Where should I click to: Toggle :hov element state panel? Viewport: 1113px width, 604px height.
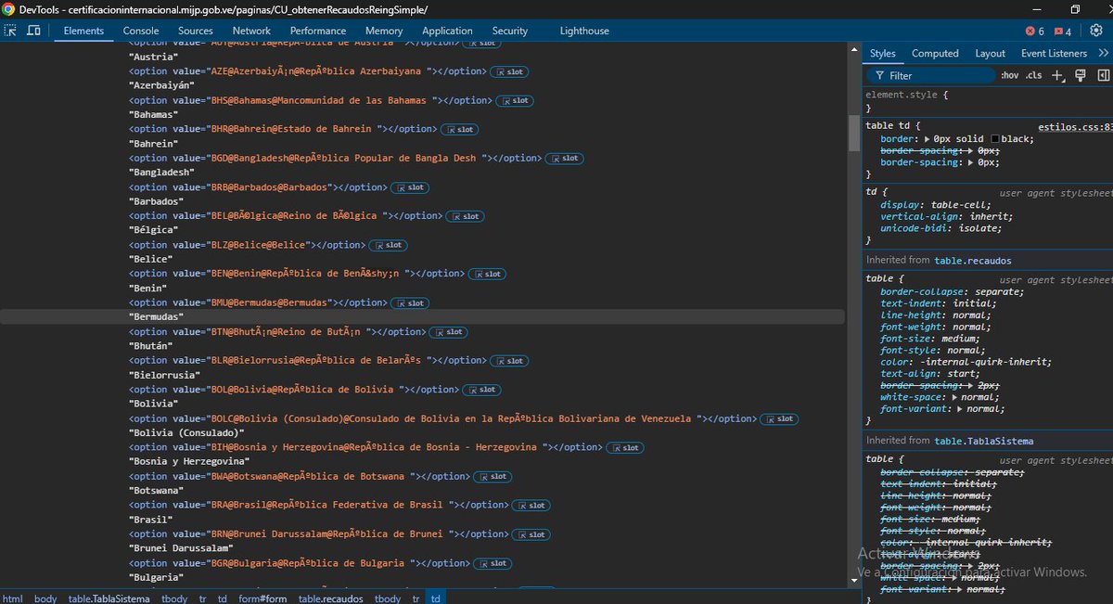(x=1009, y=75)
